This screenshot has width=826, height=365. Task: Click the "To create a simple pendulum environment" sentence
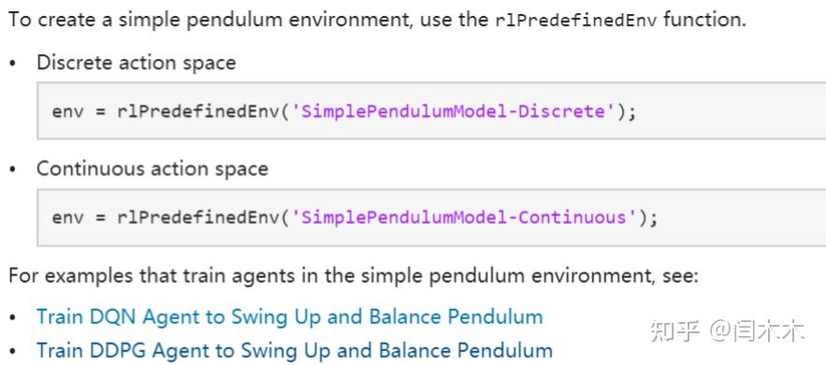[377, 21]
